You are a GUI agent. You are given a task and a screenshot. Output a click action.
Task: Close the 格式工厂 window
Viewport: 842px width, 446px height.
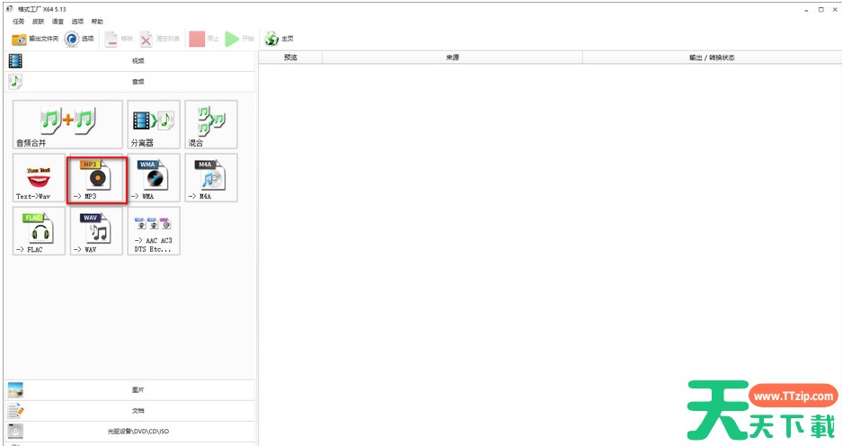835,10
